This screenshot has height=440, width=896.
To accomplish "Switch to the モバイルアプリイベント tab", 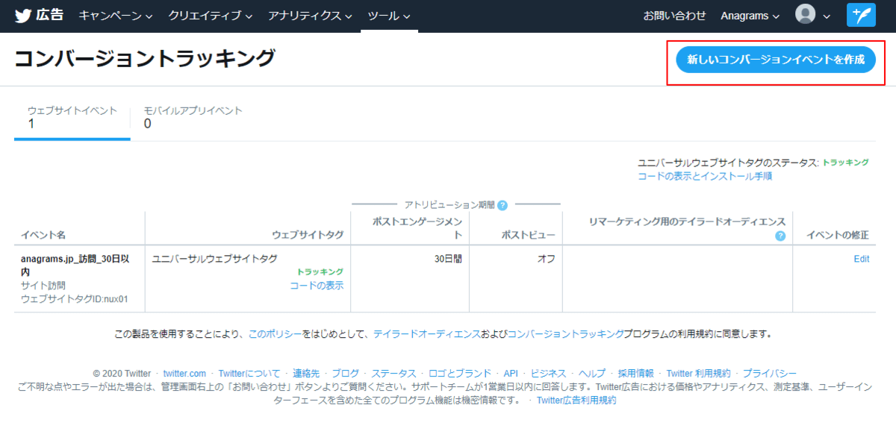I will click(193, 117).
